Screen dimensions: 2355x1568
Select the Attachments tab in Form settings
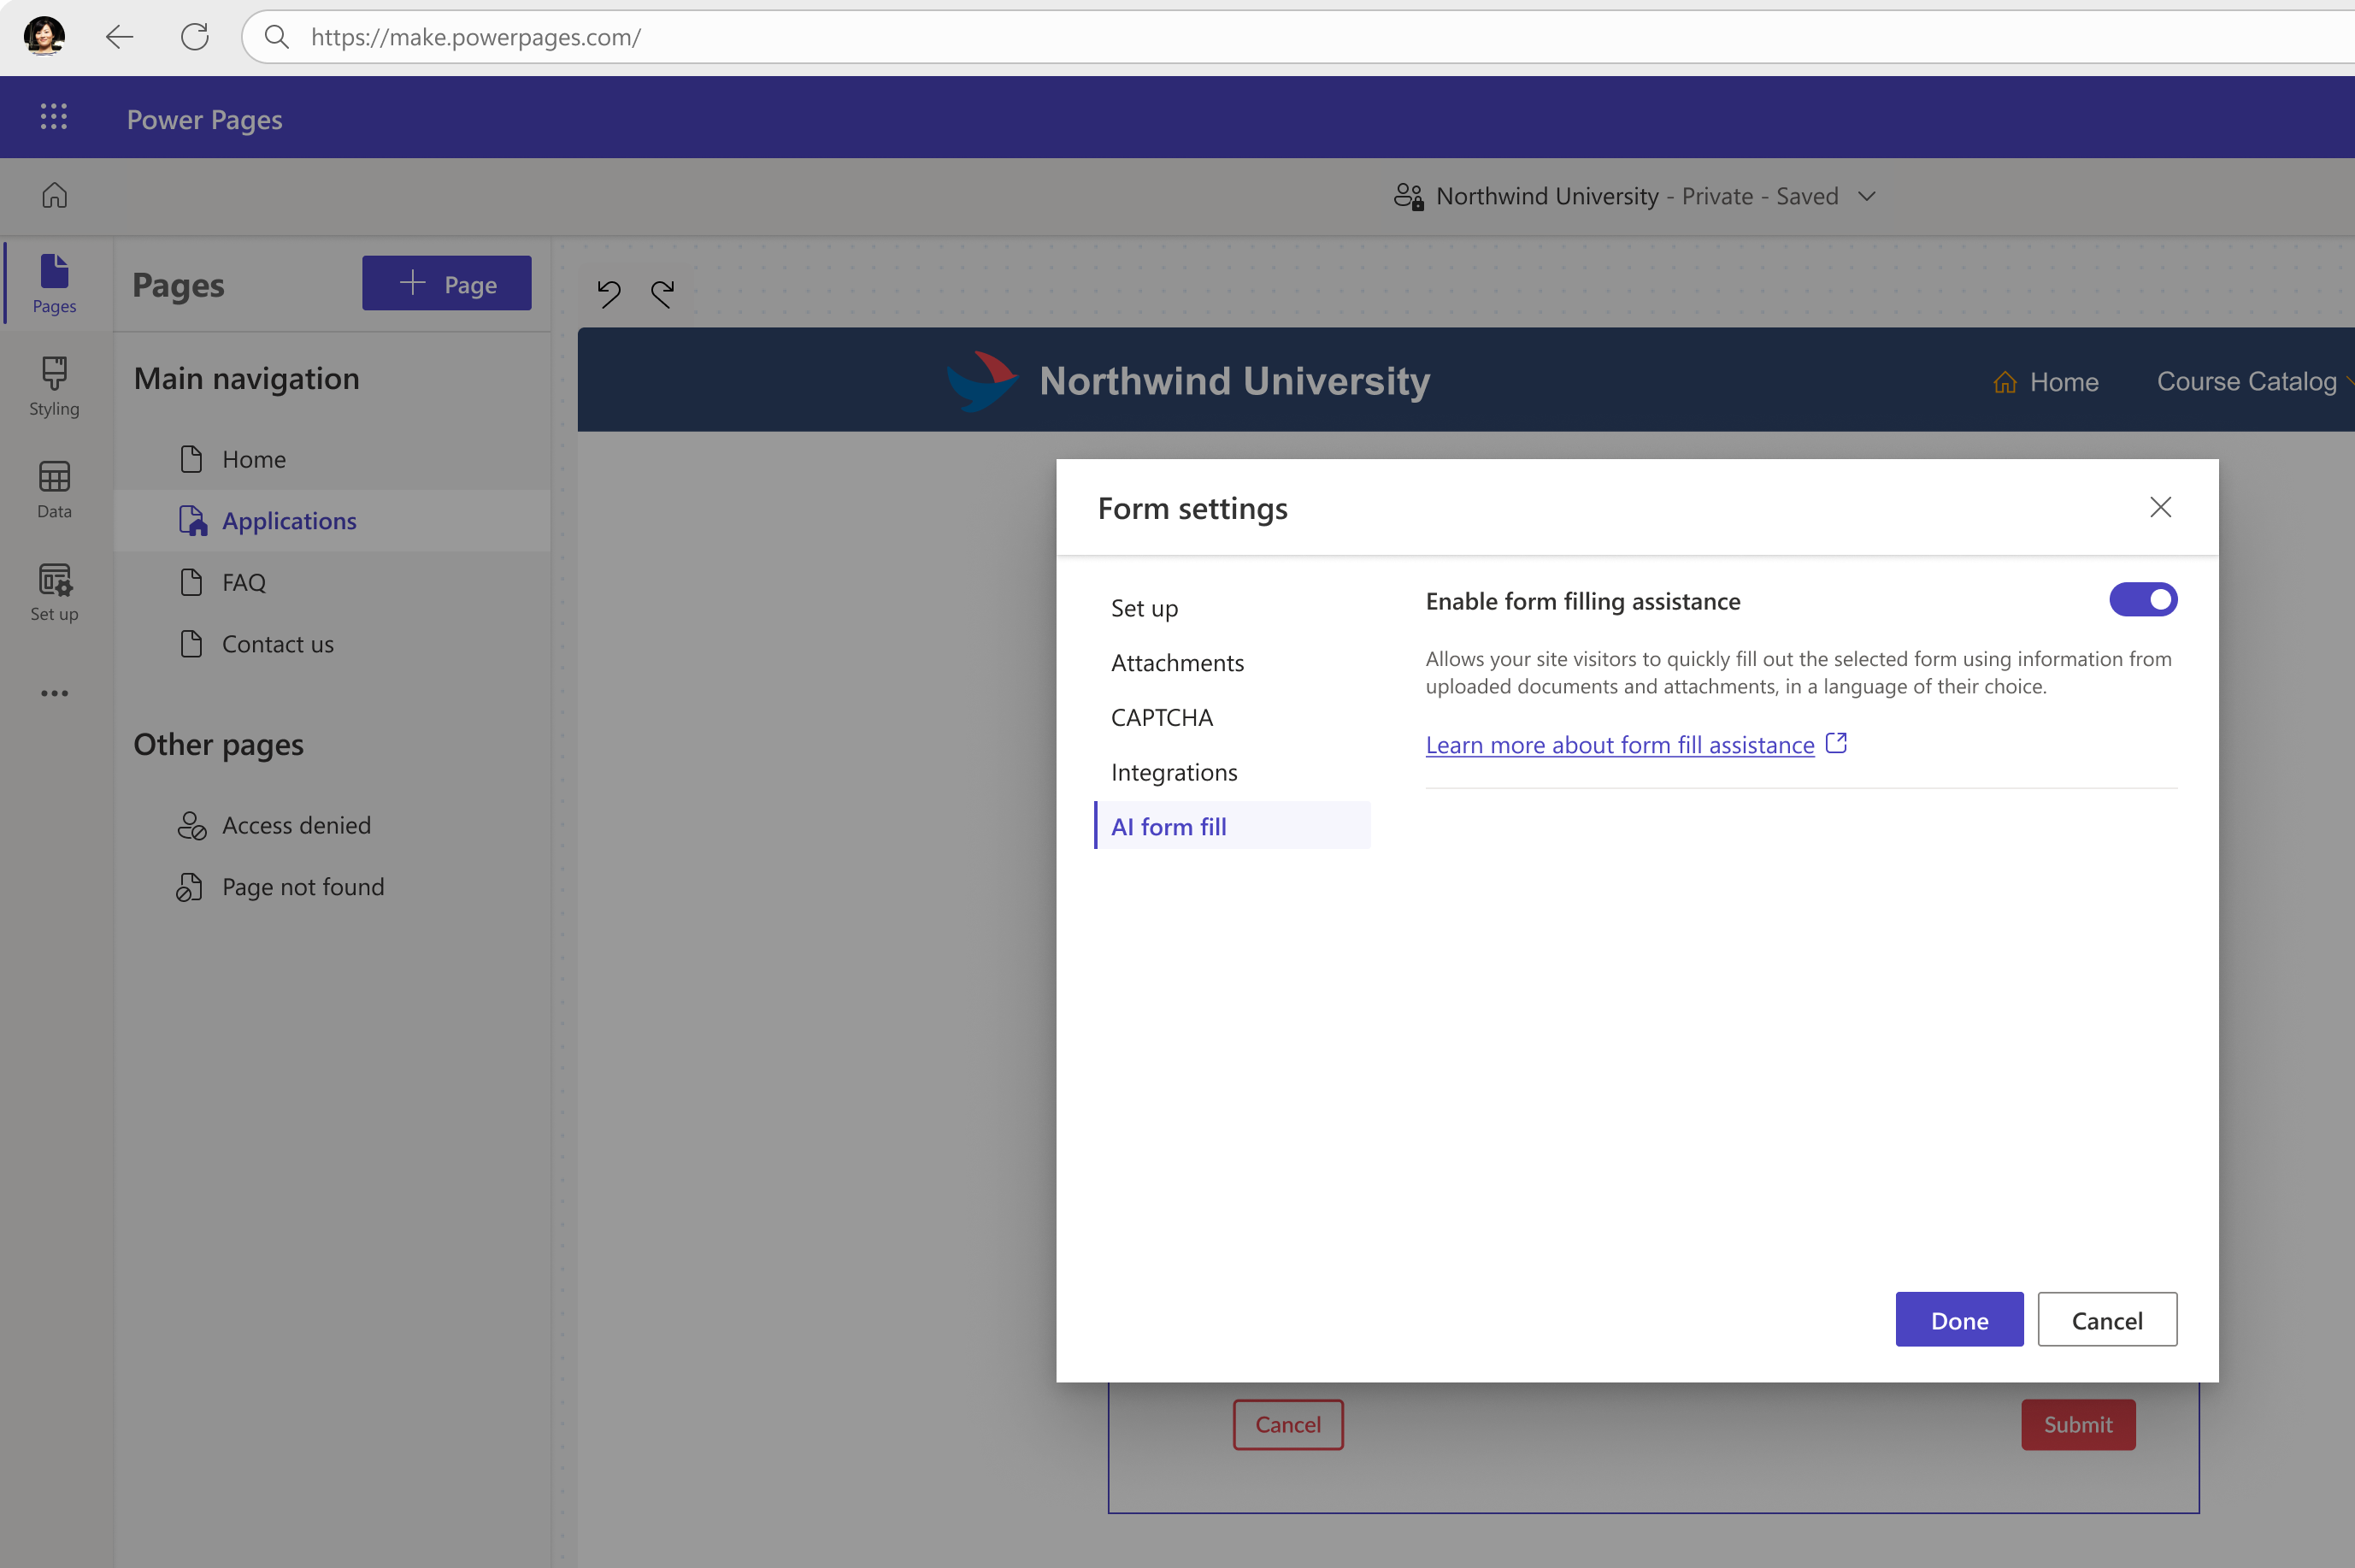[x=1178, y=662]
